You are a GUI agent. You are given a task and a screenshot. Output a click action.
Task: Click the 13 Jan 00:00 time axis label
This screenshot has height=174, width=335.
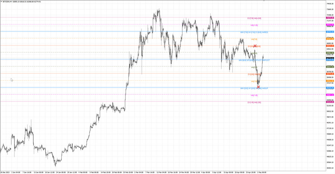click(38, 172)
